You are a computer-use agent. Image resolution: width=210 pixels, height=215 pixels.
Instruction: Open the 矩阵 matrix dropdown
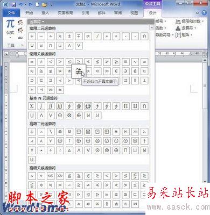pyautogui.click(x=184, y=35)
